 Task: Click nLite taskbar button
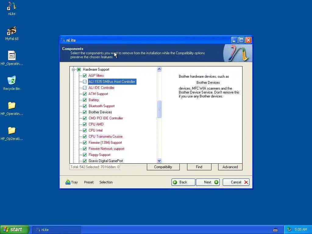tap(57, 230)
